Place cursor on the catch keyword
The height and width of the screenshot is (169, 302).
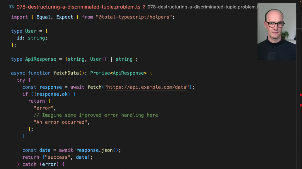point(29,164)
